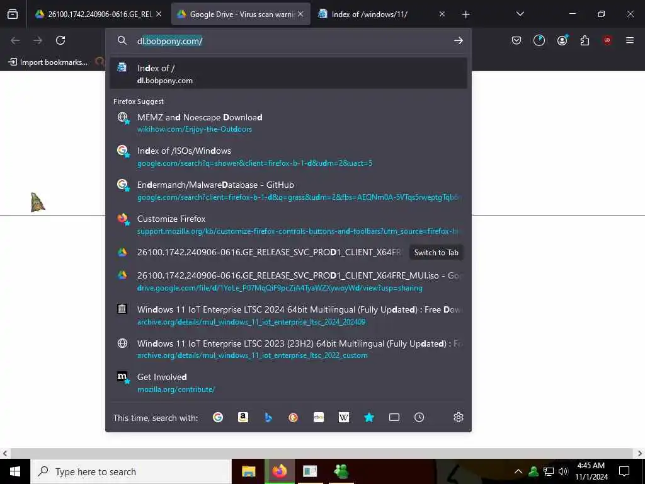Viewport: 645px width, 484px height.
Task: Go back one page
Action: coord(15,40)
